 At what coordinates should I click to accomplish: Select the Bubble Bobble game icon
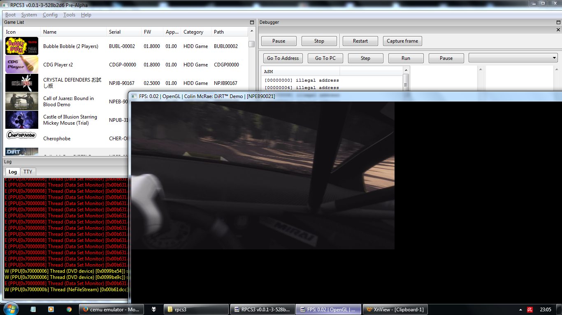22,46
